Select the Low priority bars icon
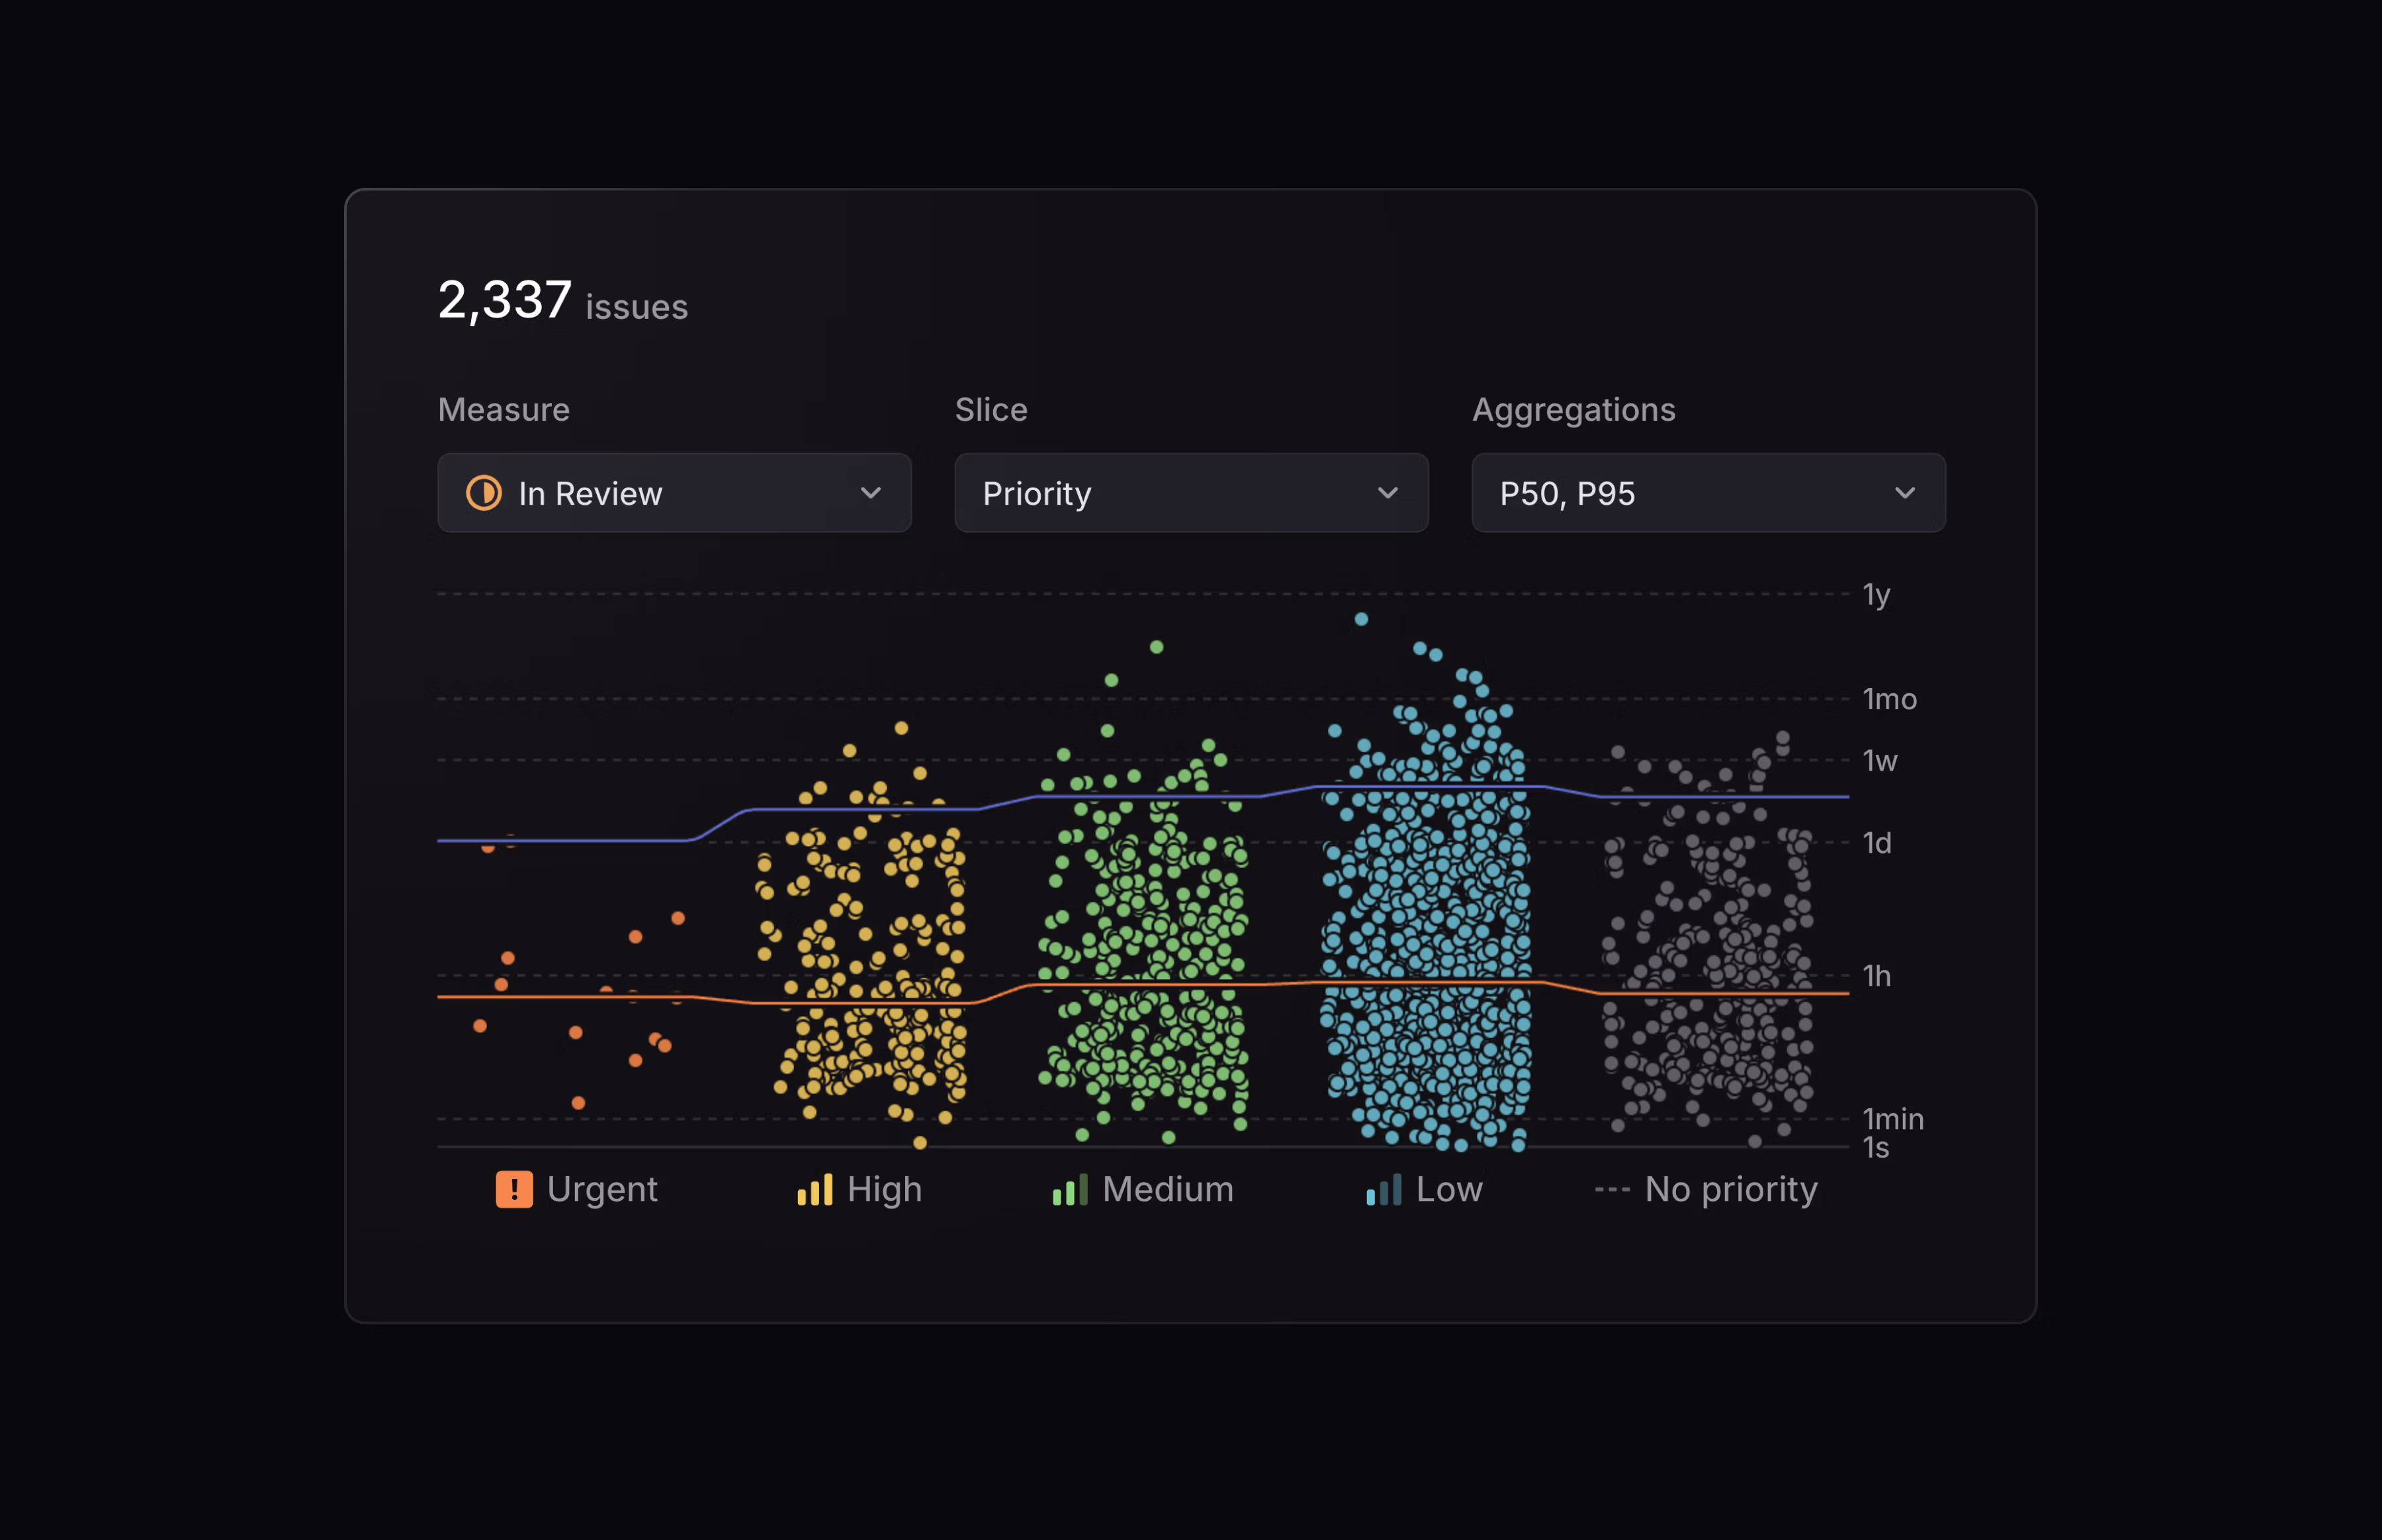Image resolution: width=2382 pixels, height=1540 pixels. pyautogui.click(x=1385, y=1189)
